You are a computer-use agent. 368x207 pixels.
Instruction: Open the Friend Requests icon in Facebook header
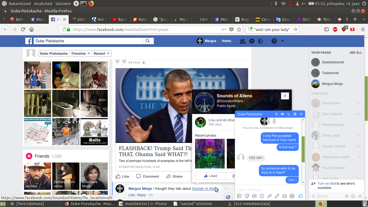pos(242,41)
